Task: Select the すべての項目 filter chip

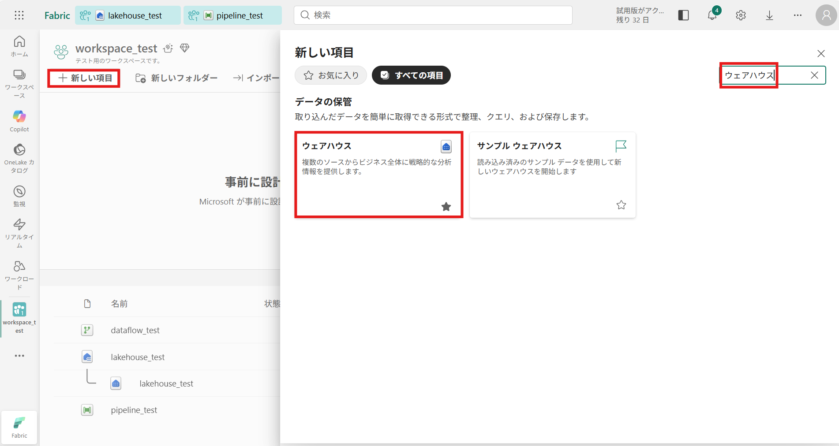Action: click(411, 75)
